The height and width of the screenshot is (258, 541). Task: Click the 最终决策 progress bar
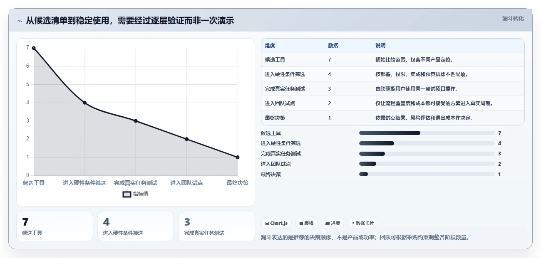tap(427, 174)
